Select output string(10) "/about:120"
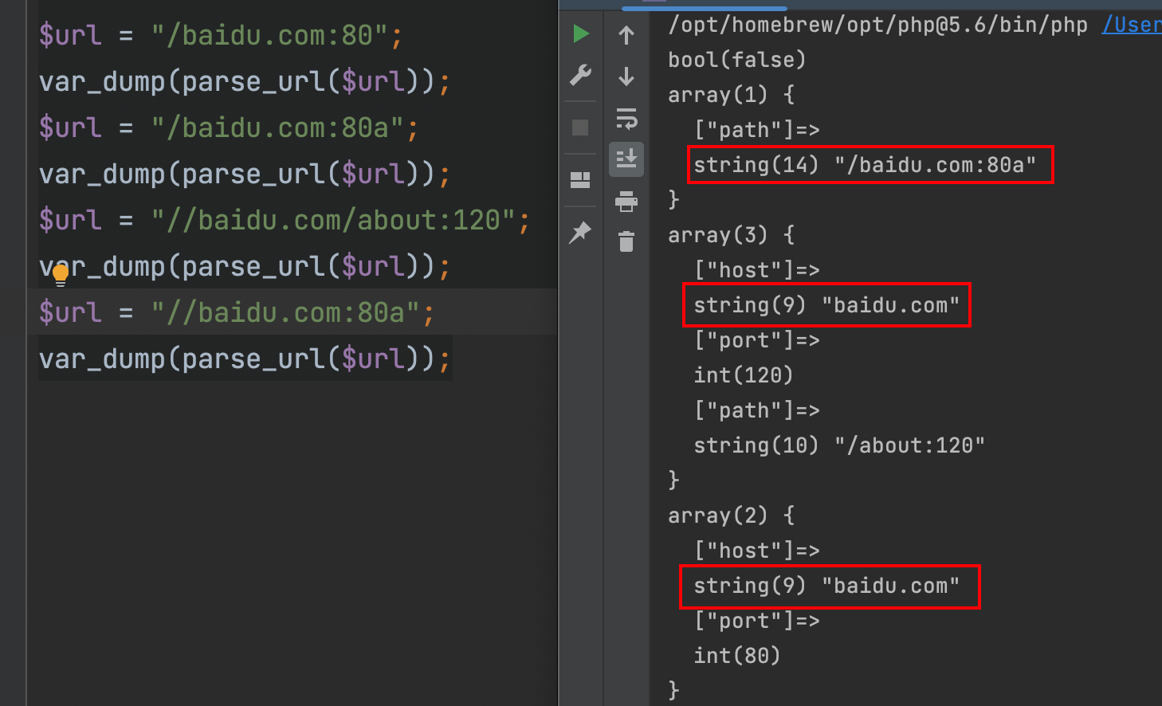Screen dimensions: 1162x706 tap(839, 445)
